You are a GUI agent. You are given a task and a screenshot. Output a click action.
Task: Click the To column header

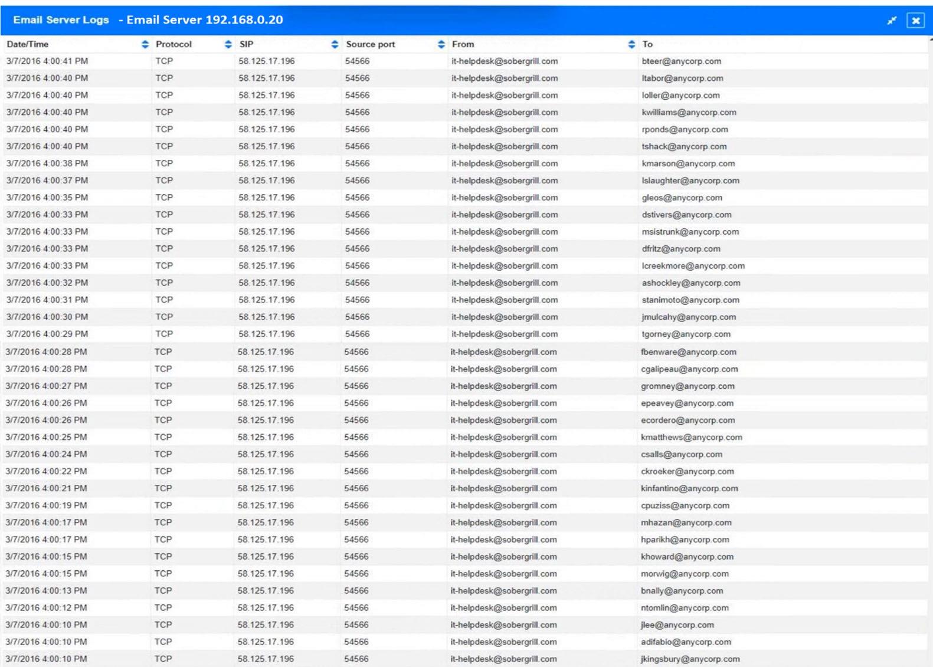point(647,44)
